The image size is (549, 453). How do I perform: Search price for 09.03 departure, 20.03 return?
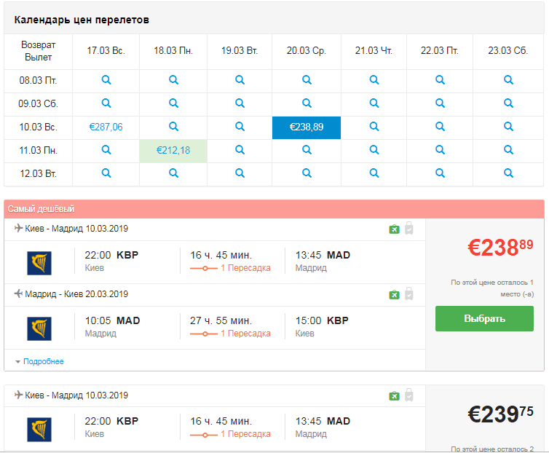(x=307, y=103)
